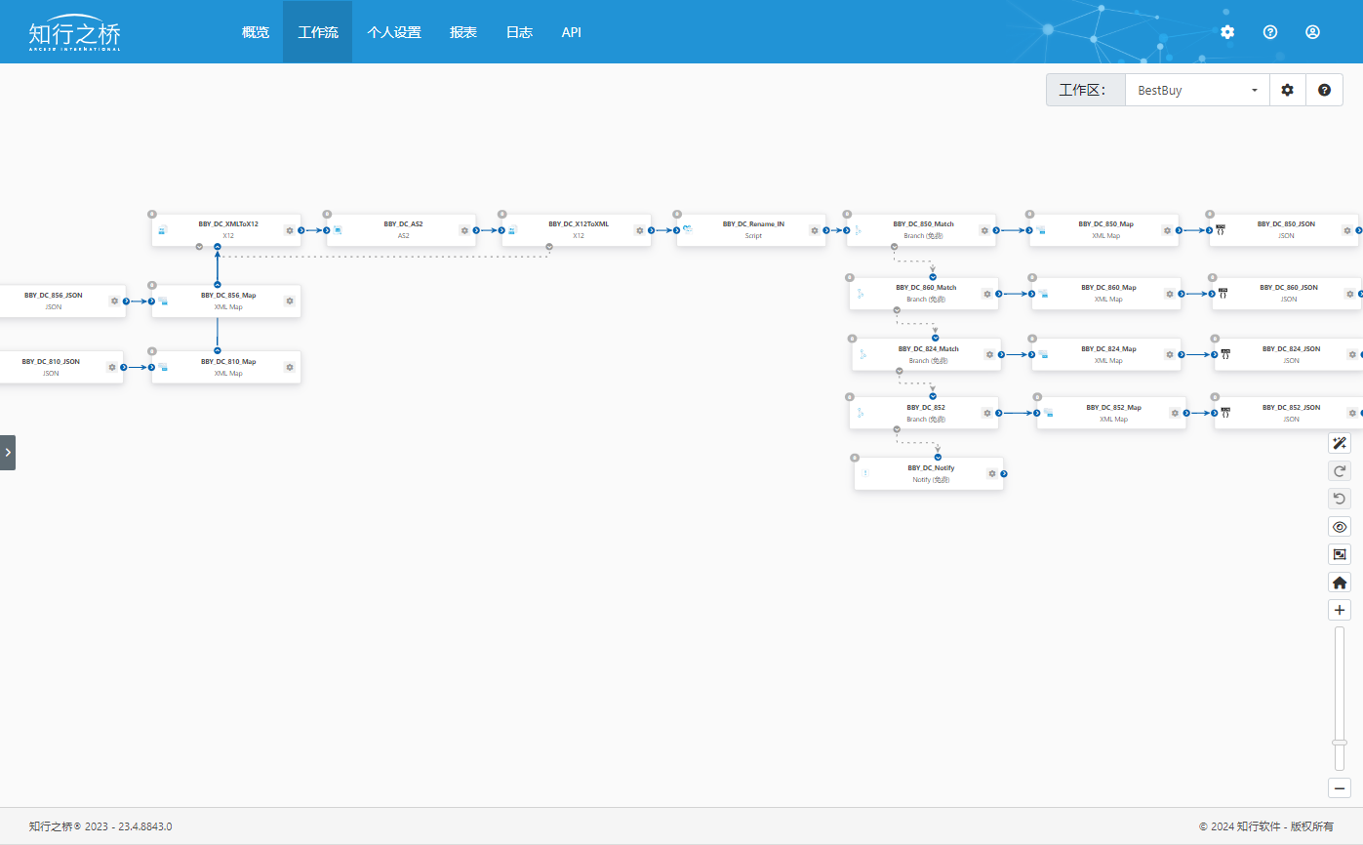Click the undo arrow button
Image resolution: width=1363 pixels, height=845 pixels.
(1340, 499)
